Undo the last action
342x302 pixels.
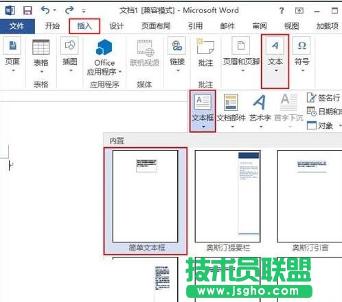45,10
